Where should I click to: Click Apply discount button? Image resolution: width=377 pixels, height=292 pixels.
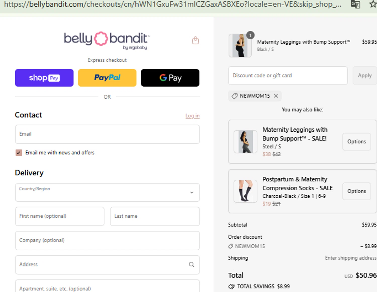365,76
